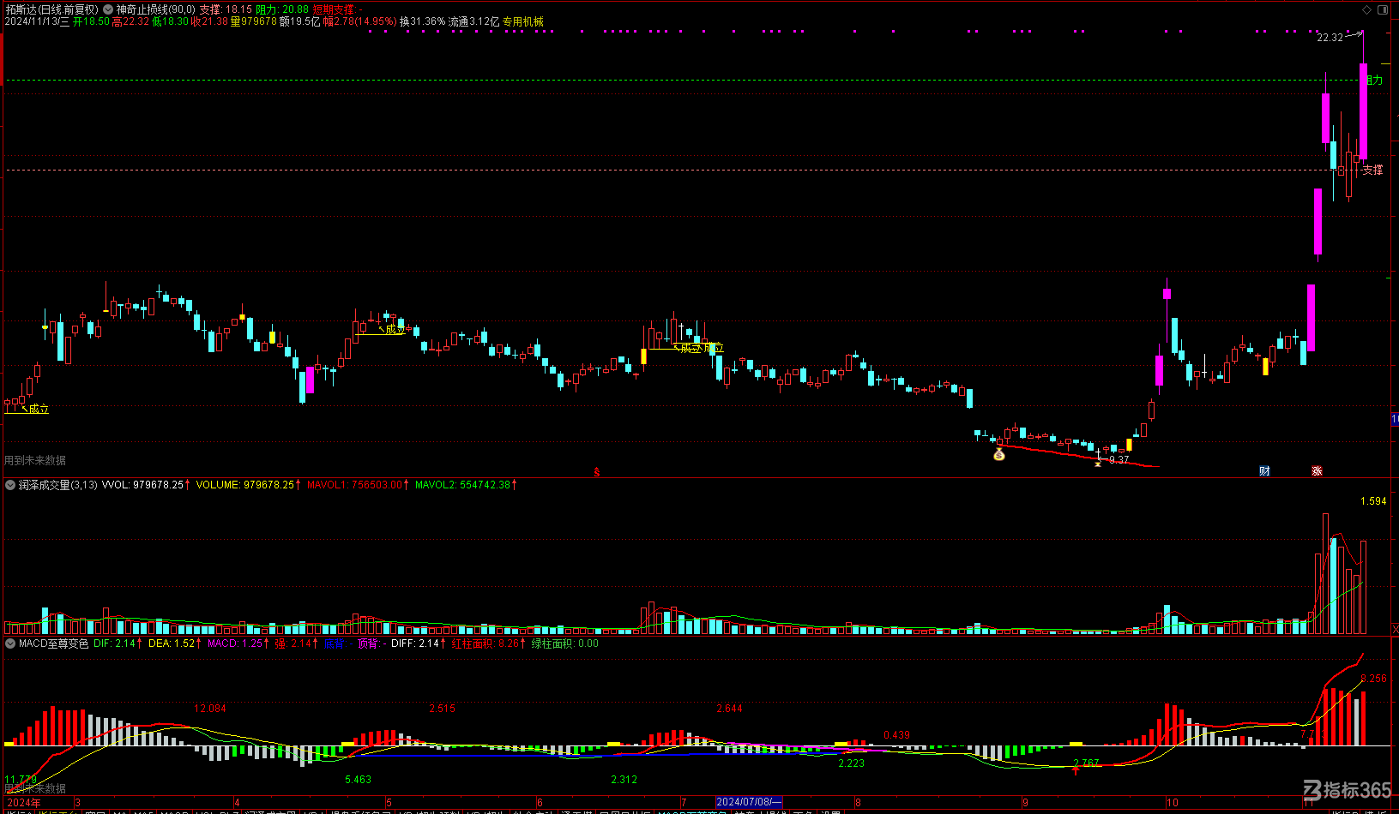Image resolution: width=1399 pixels, height=814 pixels.
Task: Click the red S marker on the chart
Action: 597,472
